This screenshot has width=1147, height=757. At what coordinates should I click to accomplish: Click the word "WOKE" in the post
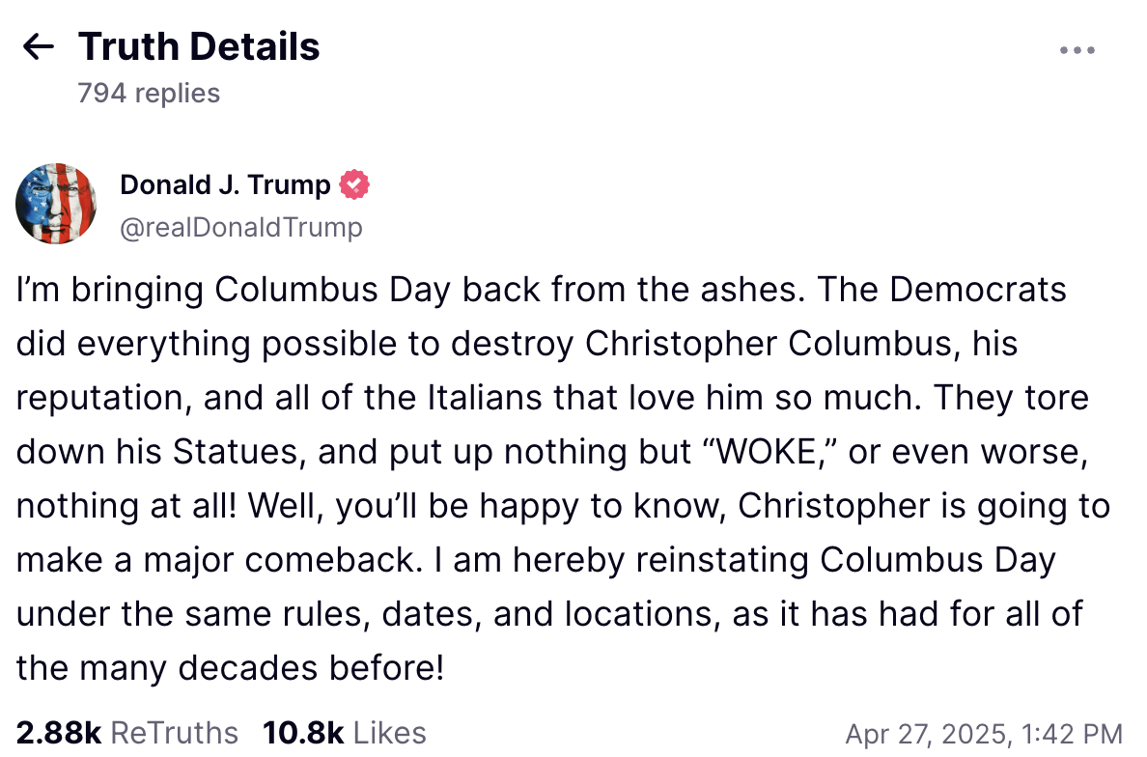[766, 452]
